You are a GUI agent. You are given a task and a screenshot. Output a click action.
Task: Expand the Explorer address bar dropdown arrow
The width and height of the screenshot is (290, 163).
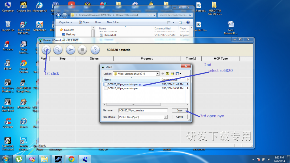[149, 15]
